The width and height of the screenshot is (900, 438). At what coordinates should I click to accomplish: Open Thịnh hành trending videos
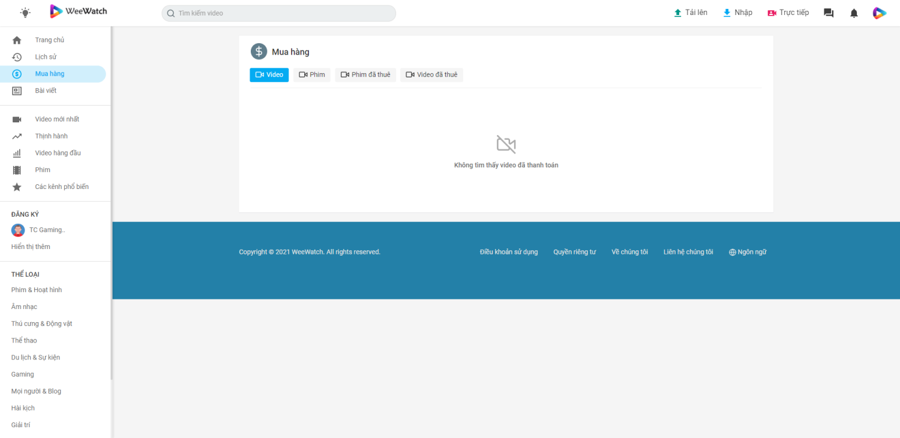[x=51, y=136]
